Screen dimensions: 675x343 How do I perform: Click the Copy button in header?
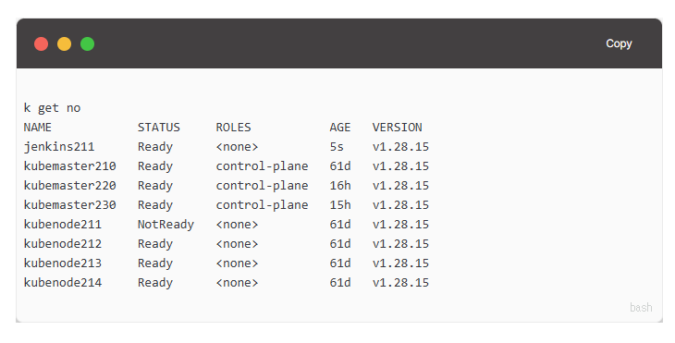click(x=619, y=43)
